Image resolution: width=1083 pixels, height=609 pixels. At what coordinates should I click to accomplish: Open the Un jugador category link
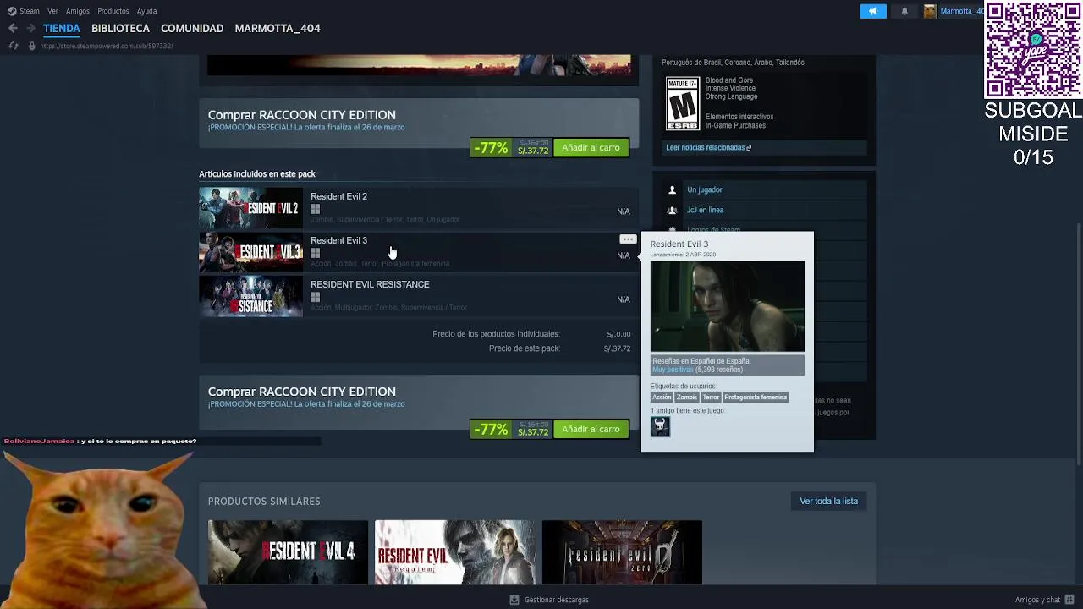pos(705,190)
